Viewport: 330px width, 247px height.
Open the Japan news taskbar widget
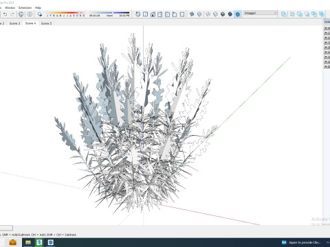click(301, 242)
